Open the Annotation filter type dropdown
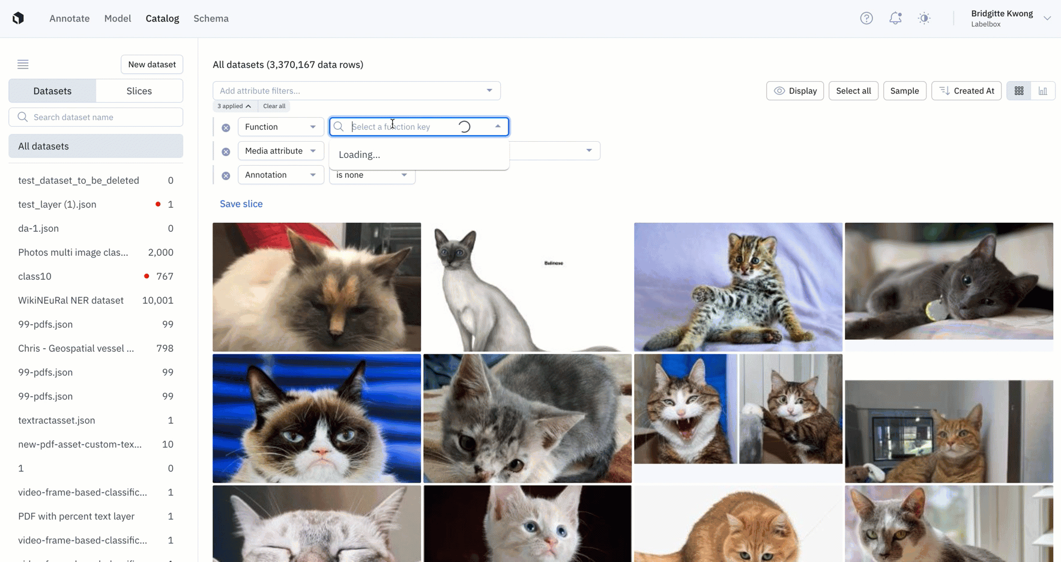This screenshot has width=1061, height=562. pyautogui.click(x=281, y=175)
